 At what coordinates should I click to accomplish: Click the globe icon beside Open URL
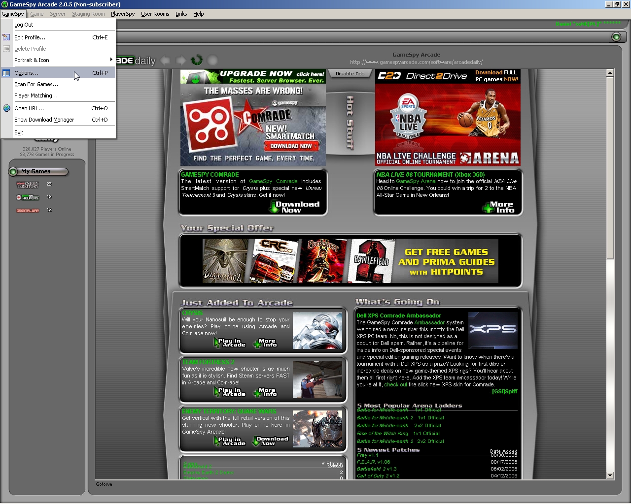click(x=6, y=108)
